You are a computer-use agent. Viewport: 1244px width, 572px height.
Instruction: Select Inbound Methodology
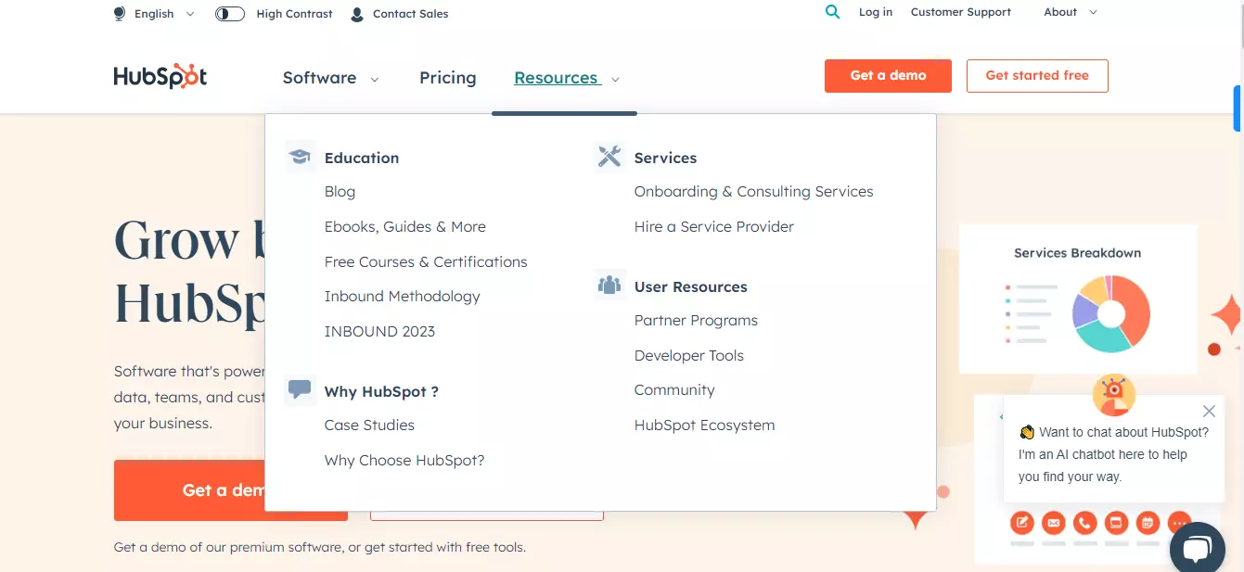tap(403, 297)
